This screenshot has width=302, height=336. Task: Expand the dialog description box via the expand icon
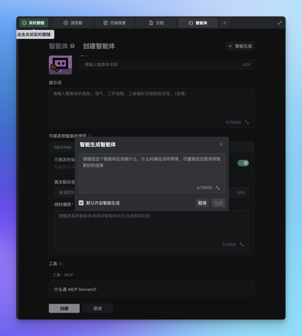(218, 188)
